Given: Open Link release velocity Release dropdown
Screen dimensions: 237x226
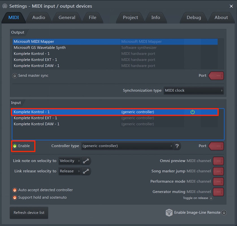Looking at the screenshot, I should click(x=70, y=171).
